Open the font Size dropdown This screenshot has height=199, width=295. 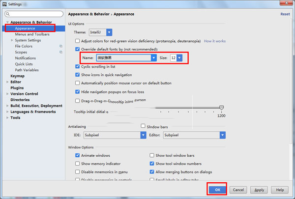click(179, 58)
